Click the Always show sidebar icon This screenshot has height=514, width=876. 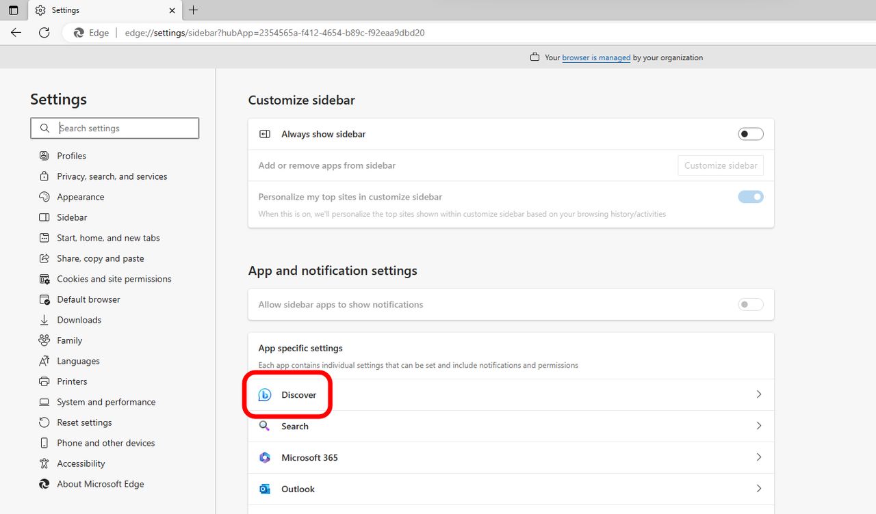(x=265, y=134)
